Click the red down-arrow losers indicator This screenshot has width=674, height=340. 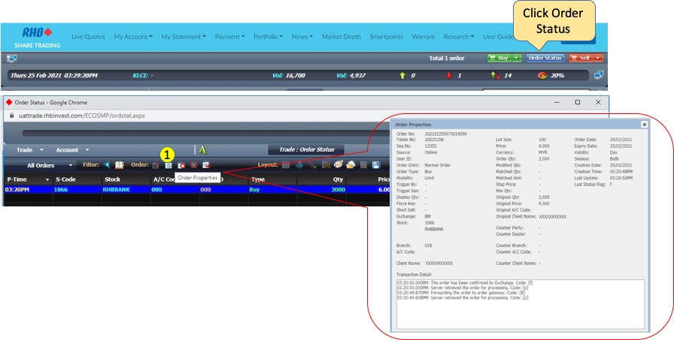click(449, 76)
